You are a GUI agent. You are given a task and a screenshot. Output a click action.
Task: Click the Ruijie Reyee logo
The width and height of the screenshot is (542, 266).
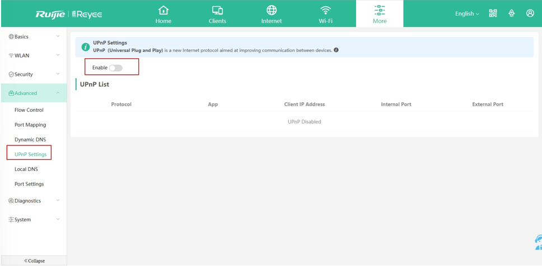69,13
